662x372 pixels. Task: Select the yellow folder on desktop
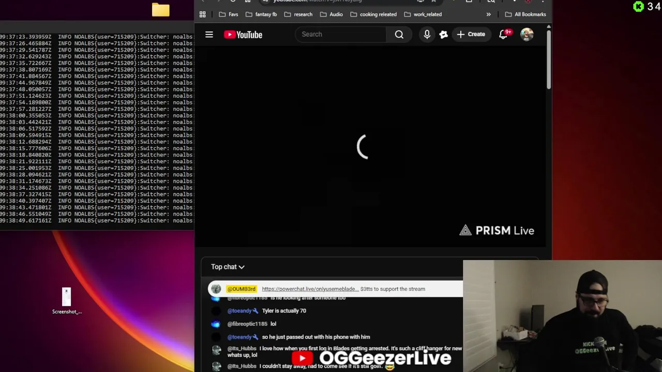point(160,10)
